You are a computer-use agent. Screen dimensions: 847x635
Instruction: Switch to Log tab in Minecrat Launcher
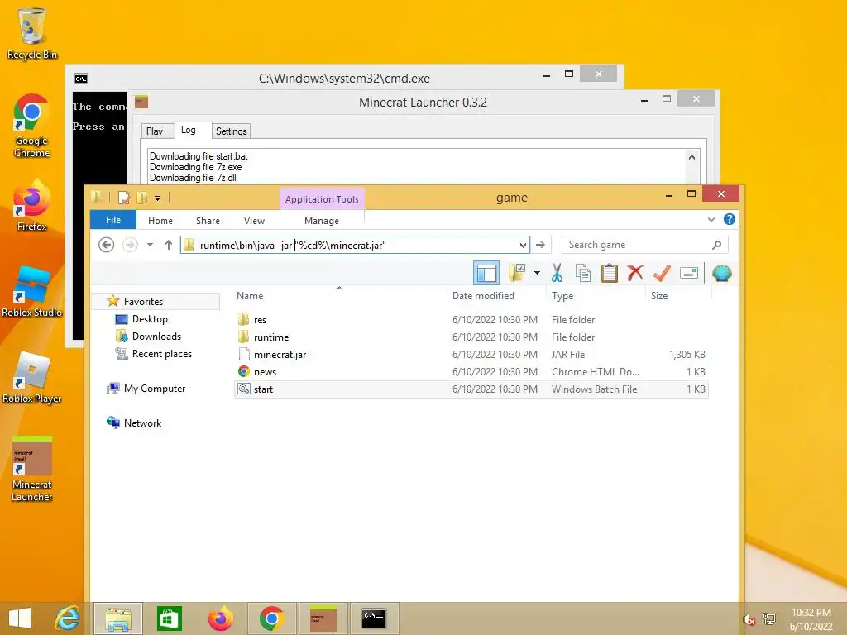pyautogui.click(x=189, y=130)
